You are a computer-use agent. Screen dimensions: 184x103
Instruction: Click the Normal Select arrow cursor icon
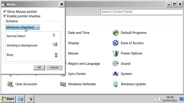(54, 35)
